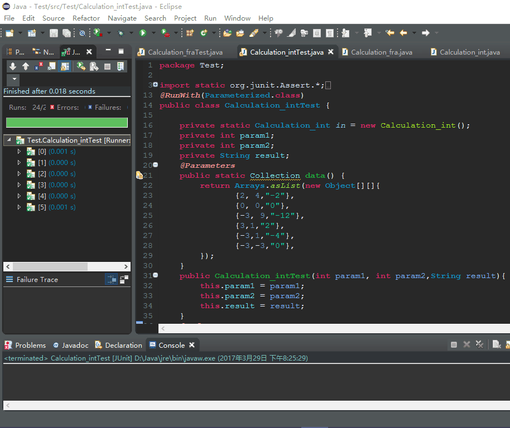
Task: Open the Problems view tab
Action: 25,345
